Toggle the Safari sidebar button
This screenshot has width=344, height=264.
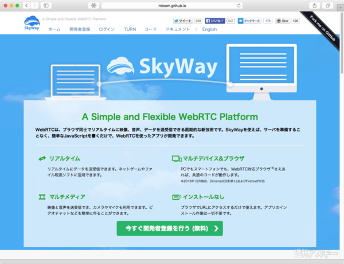pos(46,6)
